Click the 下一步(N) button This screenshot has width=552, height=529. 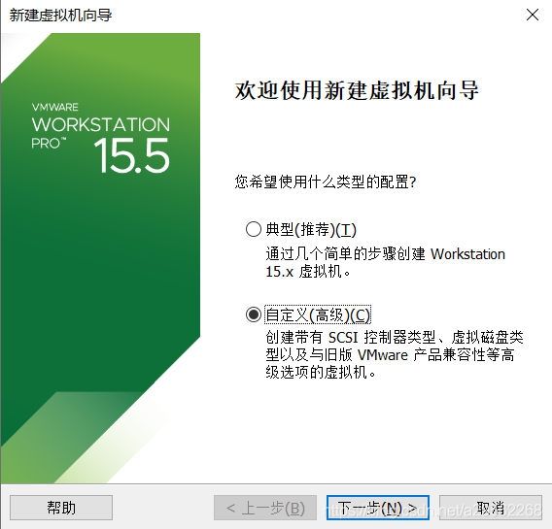click(x=378, y=508)
